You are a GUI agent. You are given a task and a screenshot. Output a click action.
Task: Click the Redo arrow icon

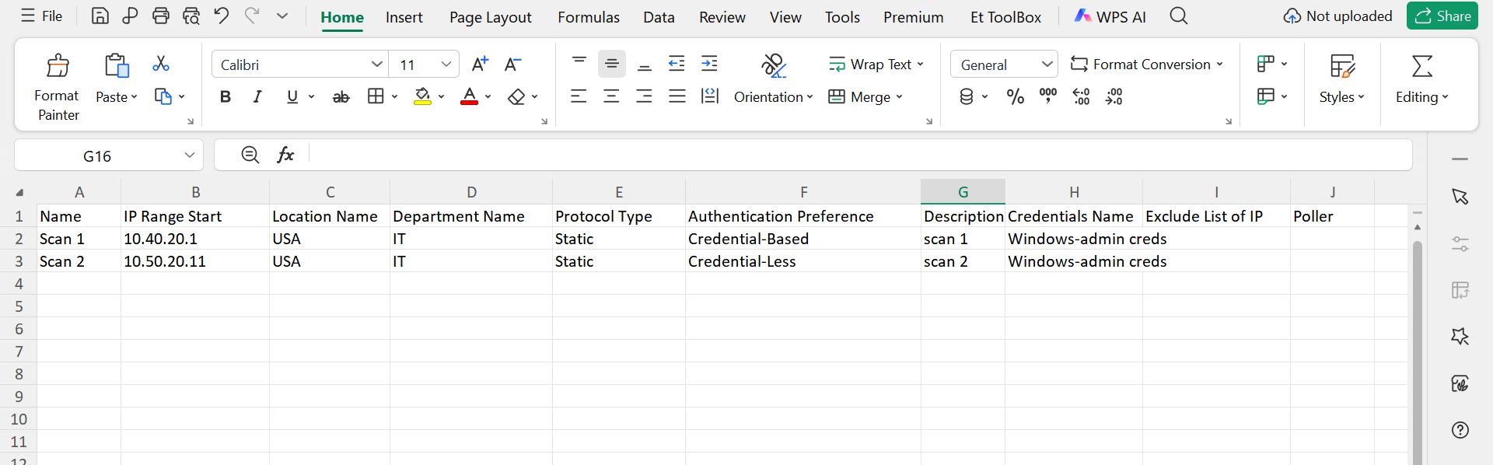click(252, 16)
